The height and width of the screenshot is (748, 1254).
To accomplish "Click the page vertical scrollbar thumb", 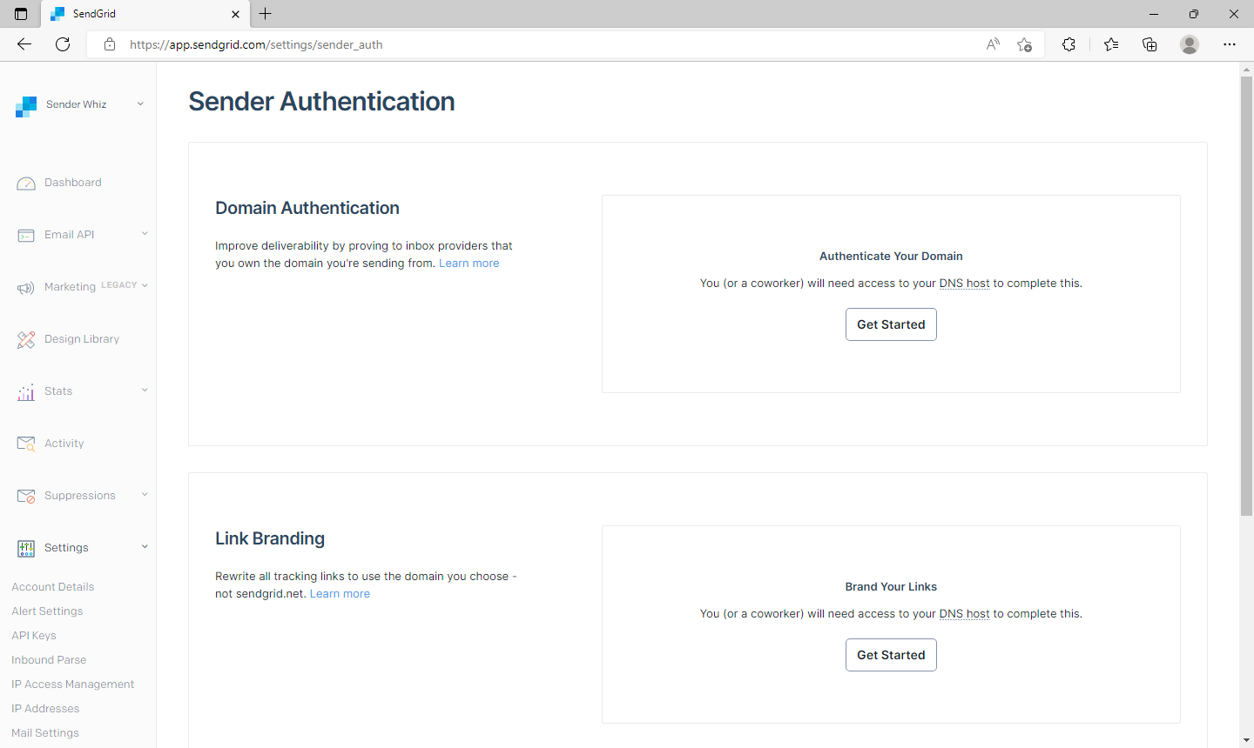I will 1246,296.
